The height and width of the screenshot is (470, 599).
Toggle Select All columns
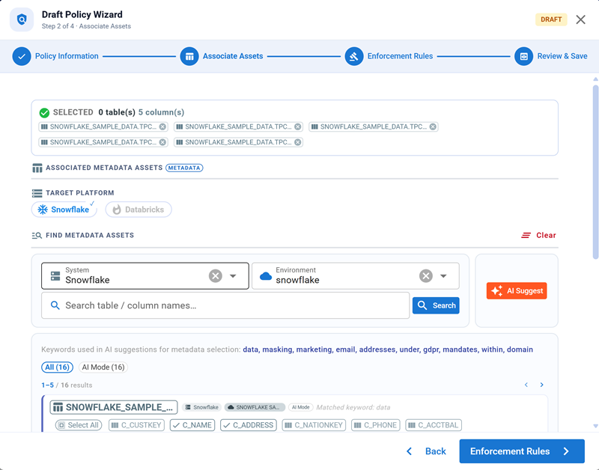(x=79, y=425)
